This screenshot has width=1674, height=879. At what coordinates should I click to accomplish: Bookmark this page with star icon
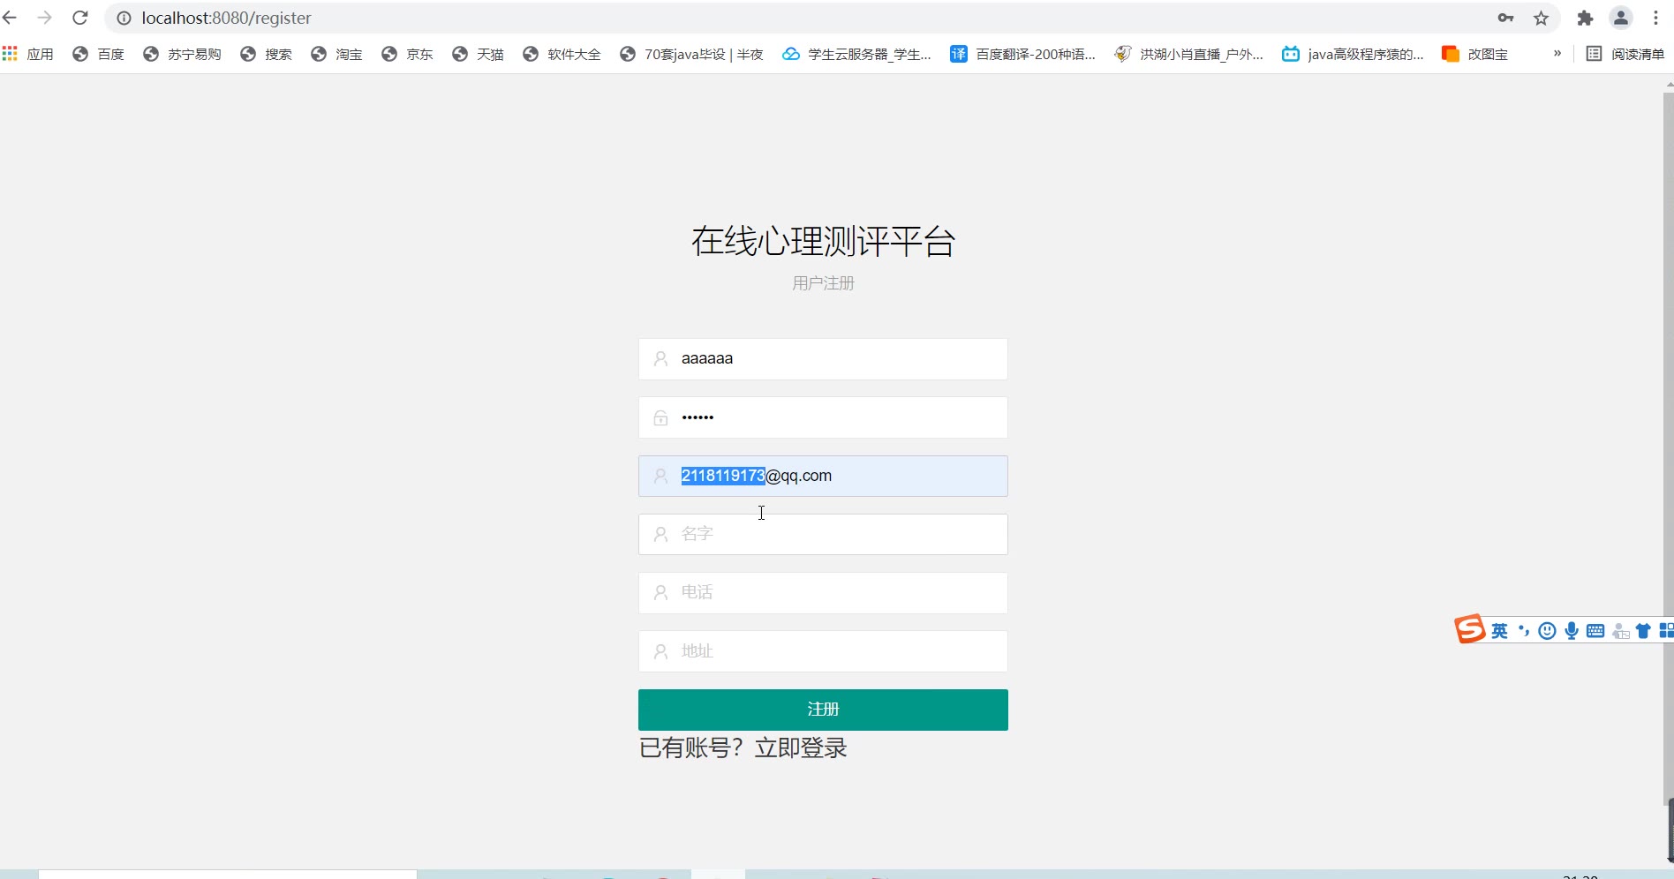point(1541,18)
